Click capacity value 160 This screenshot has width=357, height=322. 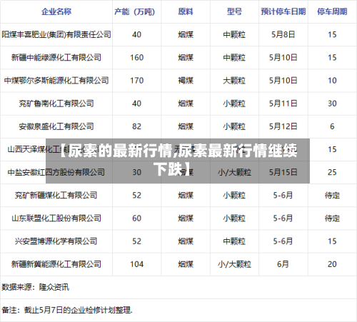click(x=137, y=57)
